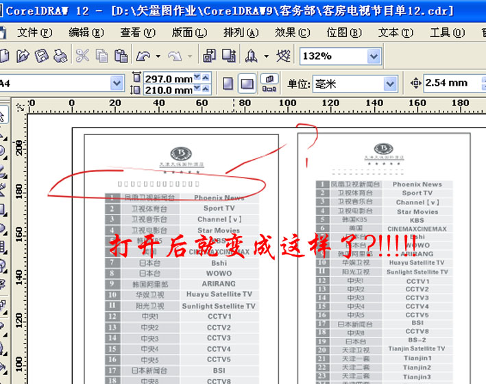Click "Tianjin2" text on right page
Viewport: 486px width, 384px height.
pos(417,368)
